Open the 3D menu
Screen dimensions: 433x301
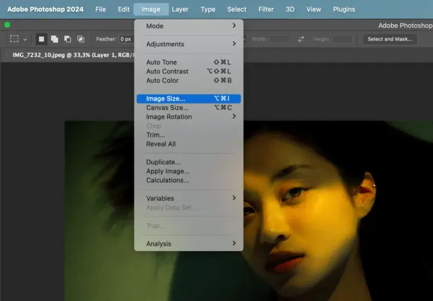pos(290,10)
